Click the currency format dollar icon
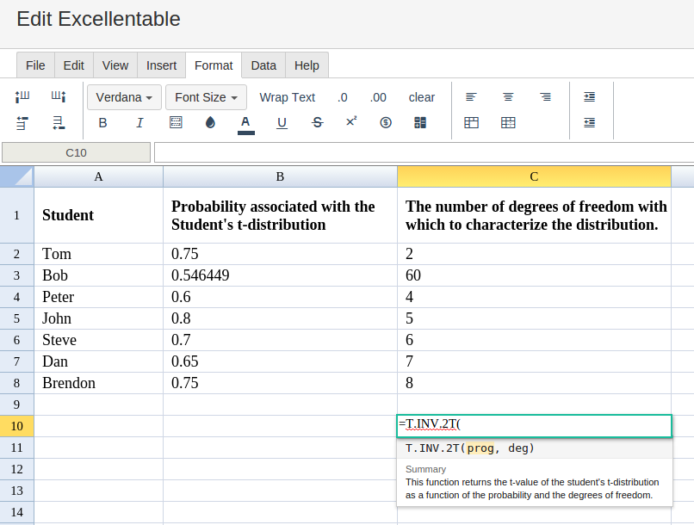The height and width of the screenshot is (525, 694). click(x=386, y=123)
